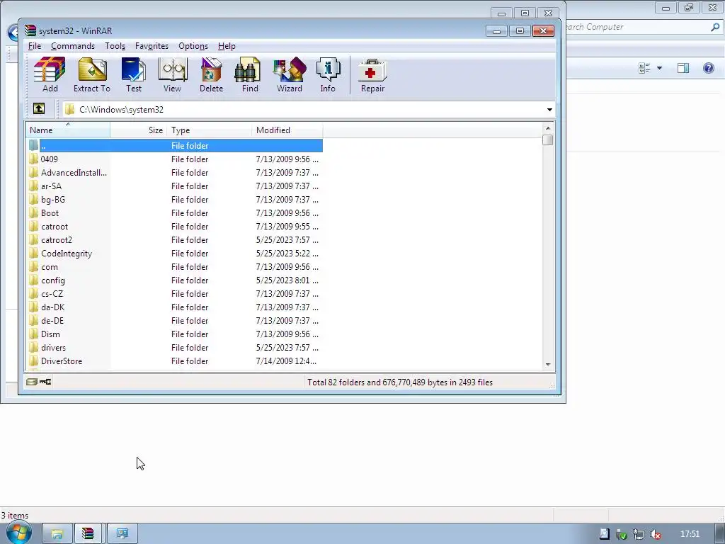Viewport: 725px width, 544px height.
Task: Open Windows Explorer from the taskbar
Action: (x=57, y=534)
